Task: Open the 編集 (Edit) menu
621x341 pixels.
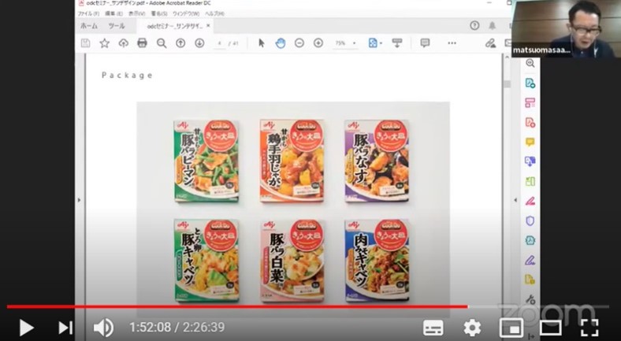Action: click(114, 13)
